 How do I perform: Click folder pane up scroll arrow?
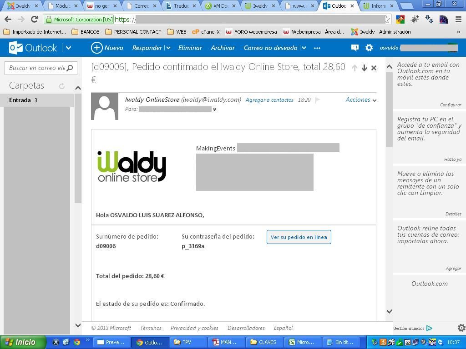pyautogui.click(x=78, y=88)
